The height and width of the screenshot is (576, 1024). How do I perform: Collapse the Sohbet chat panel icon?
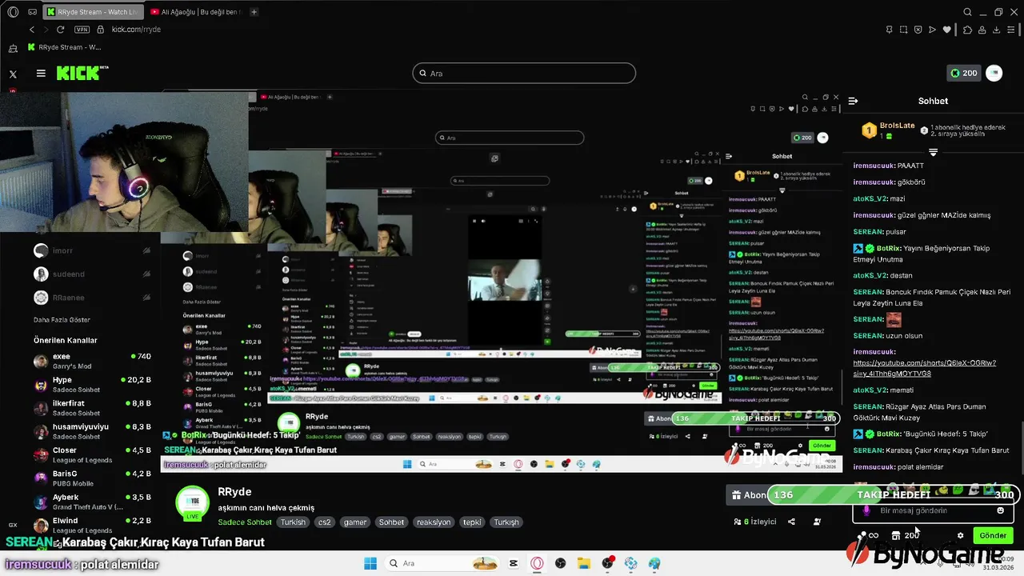coord(853,101)
